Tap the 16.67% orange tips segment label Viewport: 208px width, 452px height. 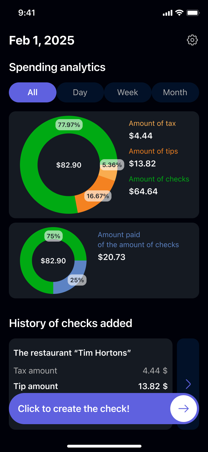98,196
